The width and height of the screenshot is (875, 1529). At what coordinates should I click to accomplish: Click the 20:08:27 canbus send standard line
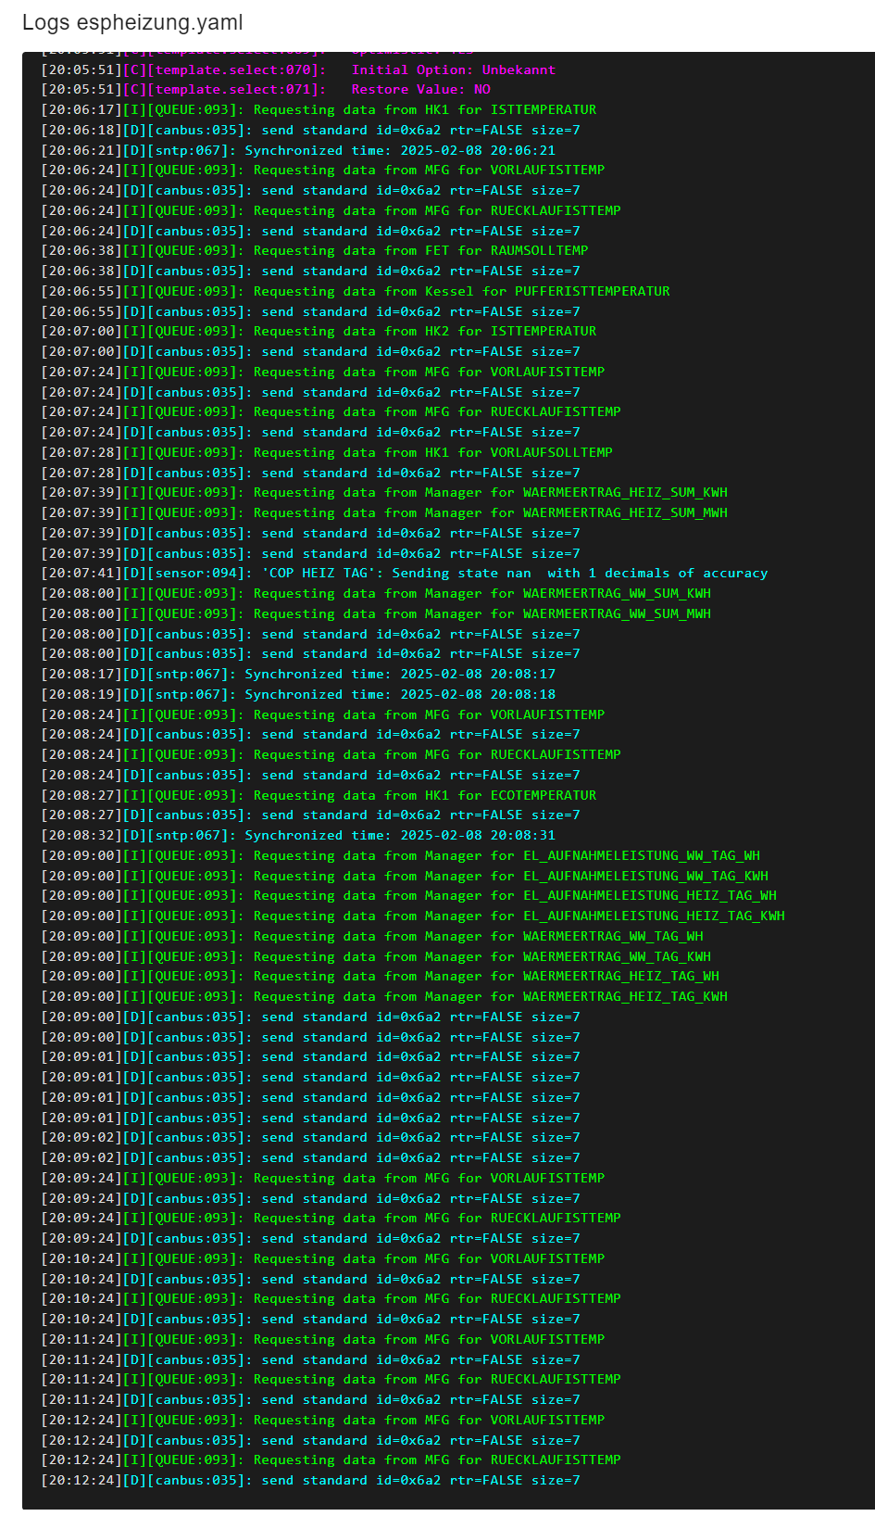tap(310, 815)
